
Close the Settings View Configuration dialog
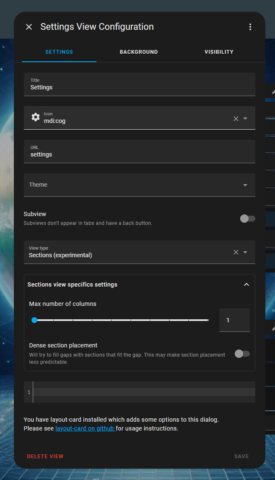(29, 26)
